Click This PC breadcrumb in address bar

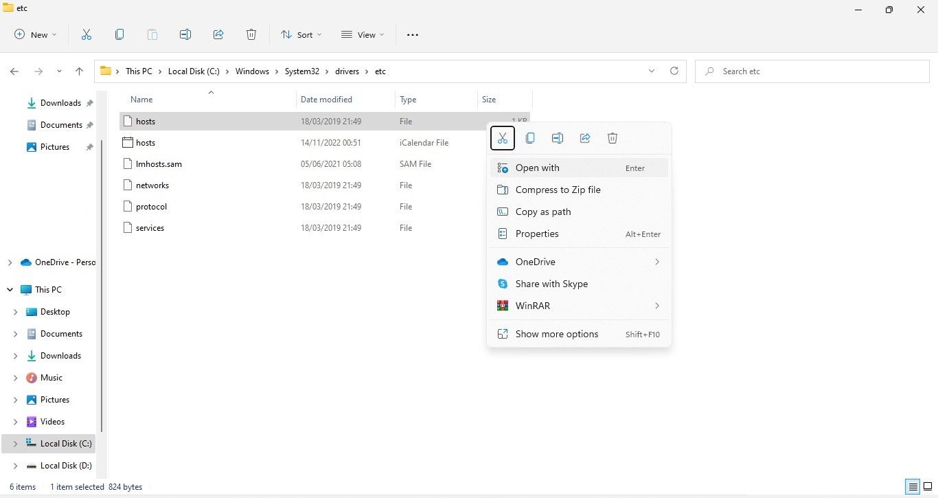pos(139,71)
